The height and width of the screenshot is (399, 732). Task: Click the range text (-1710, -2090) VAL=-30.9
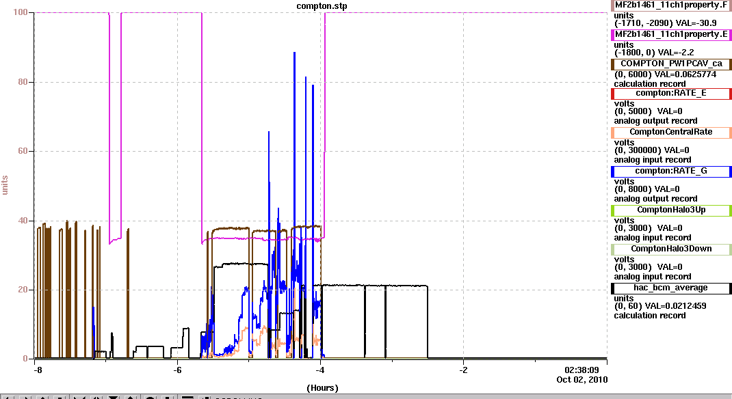(x=665, y=23)
